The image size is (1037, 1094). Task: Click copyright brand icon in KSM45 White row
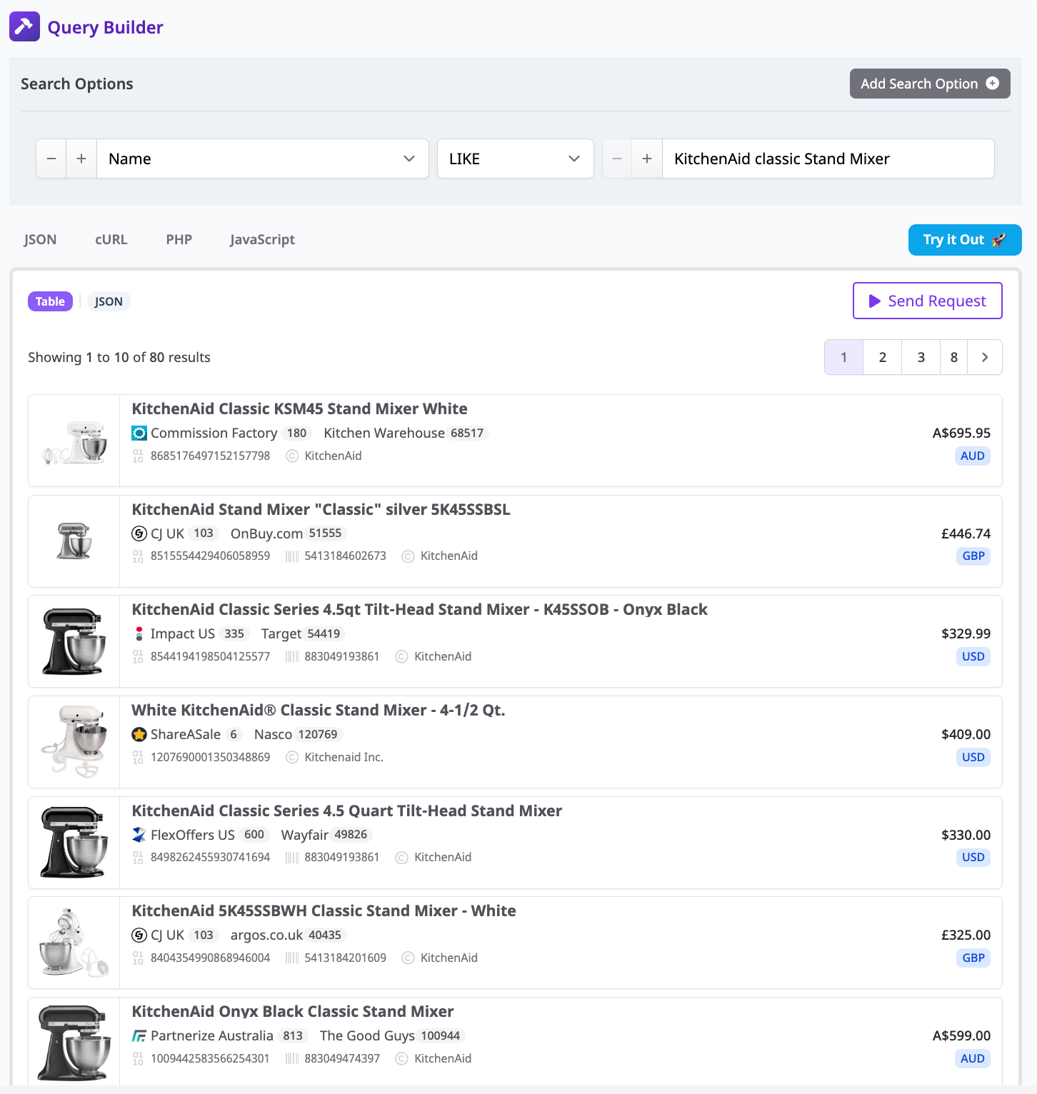click(292, 456)
